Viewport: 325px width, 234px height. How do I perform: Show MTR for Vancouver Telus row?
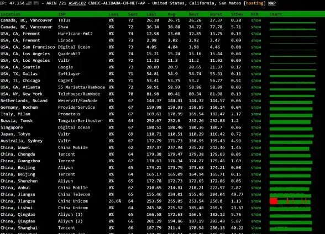pos(256,20)
